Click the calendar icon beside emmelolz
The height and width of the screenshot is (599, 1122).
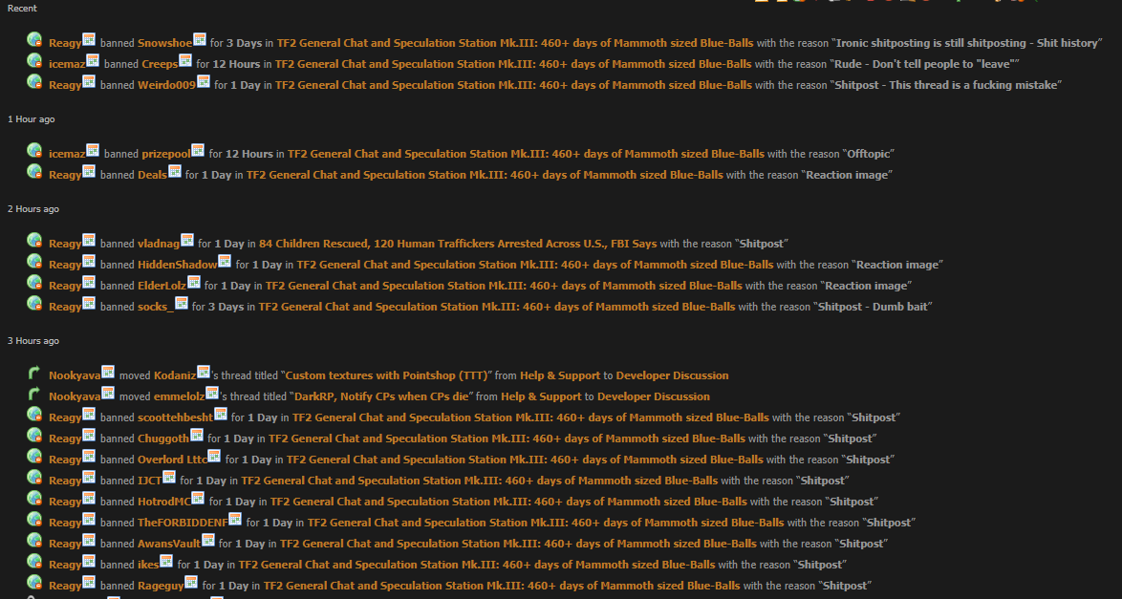click(x=212, y=393)
